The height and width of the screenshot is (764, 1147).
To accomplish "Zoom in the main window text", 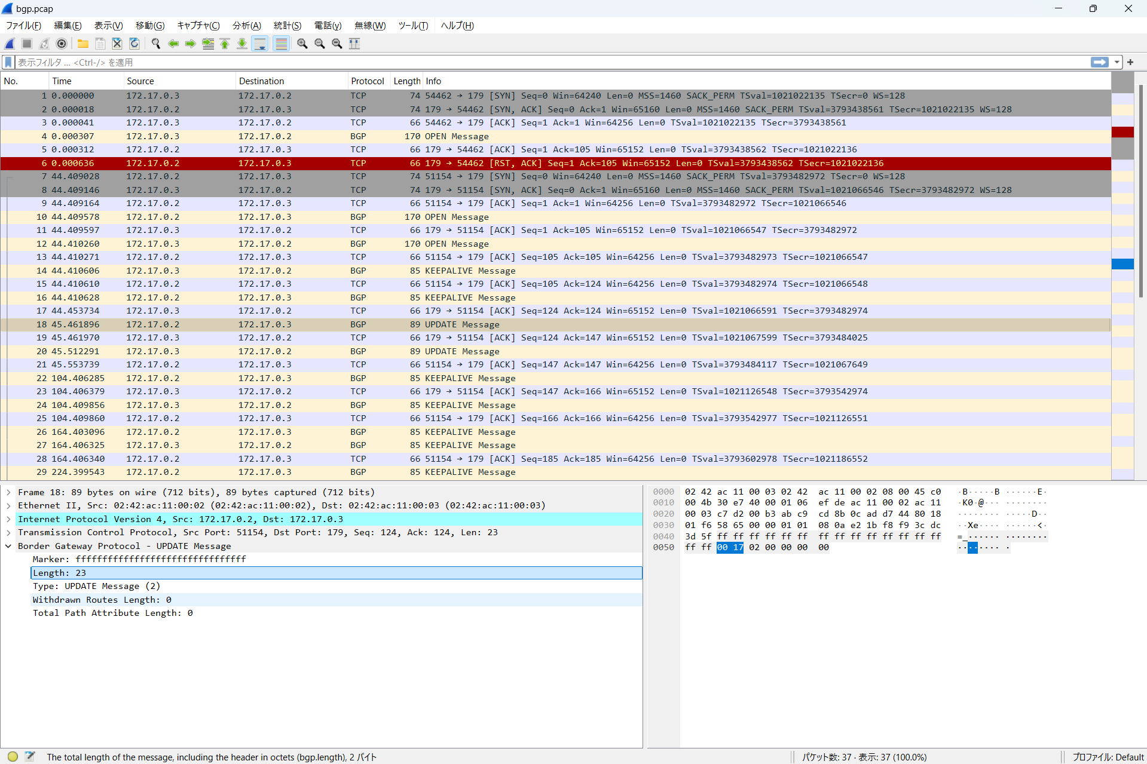I will [302, 44].
